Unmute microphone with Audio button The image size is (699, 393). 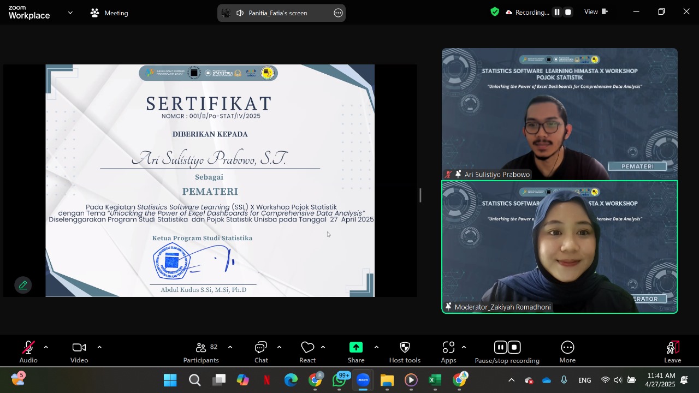(x=28, y=352)
